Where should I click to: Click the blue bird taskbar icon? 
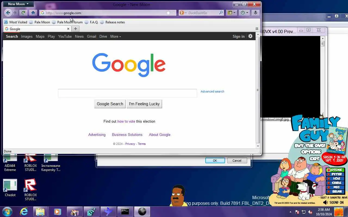(x=108, y=212)
